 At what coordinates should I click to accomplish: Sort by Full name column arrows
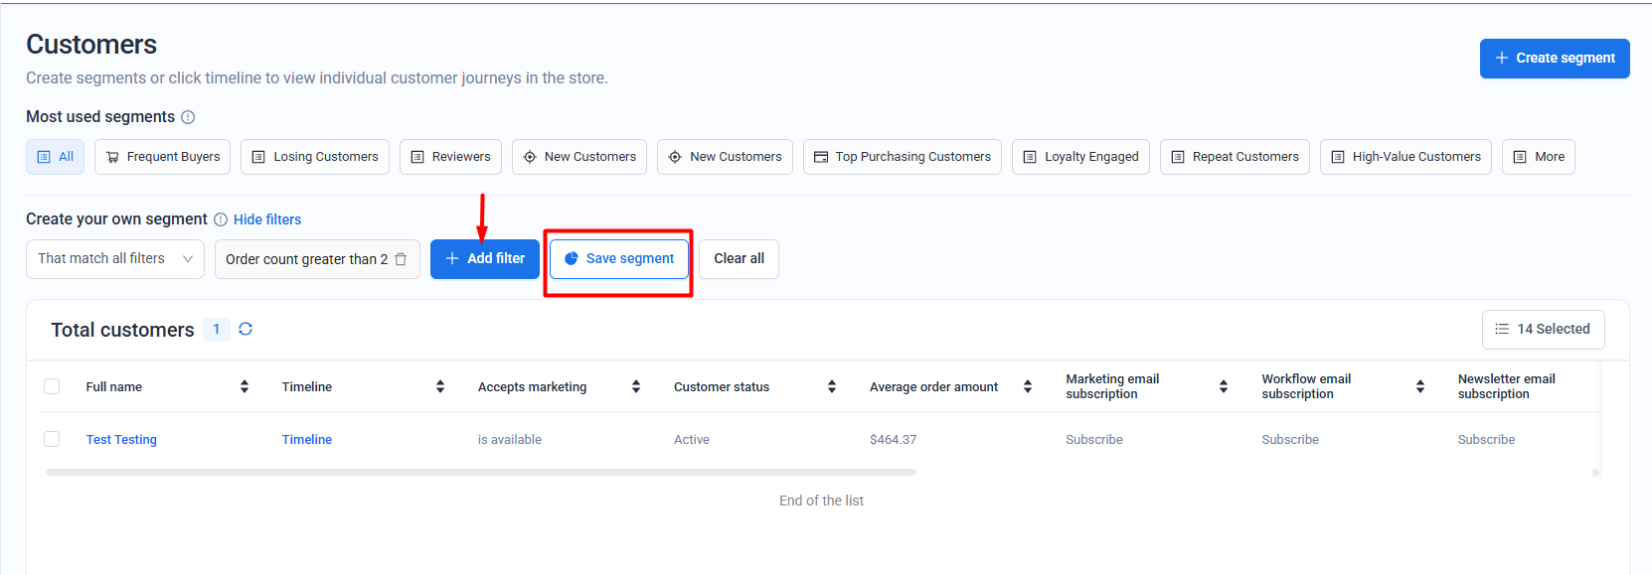245,386
